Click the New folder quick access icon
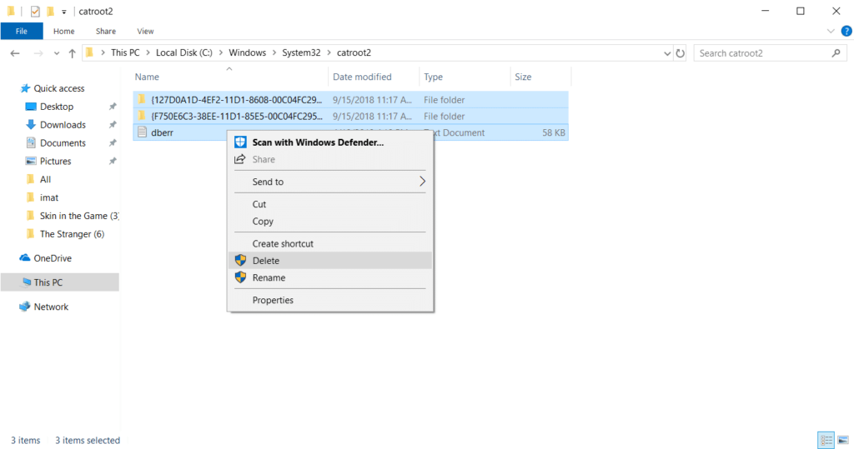 click(x=50, y=11)
